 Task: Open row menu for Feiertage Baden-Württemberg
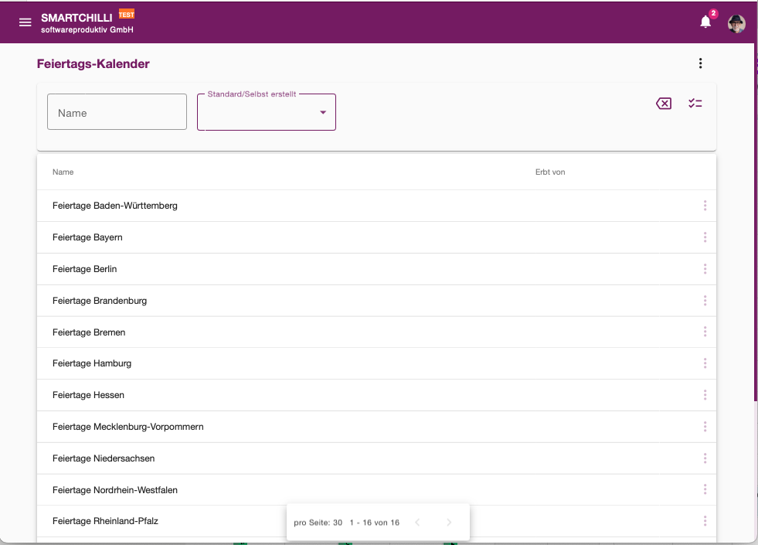coord(705,206)
